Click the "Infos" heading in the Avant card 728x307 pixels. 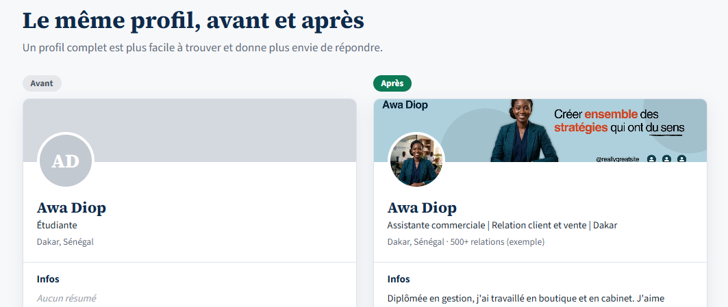[x=49, y=279]
